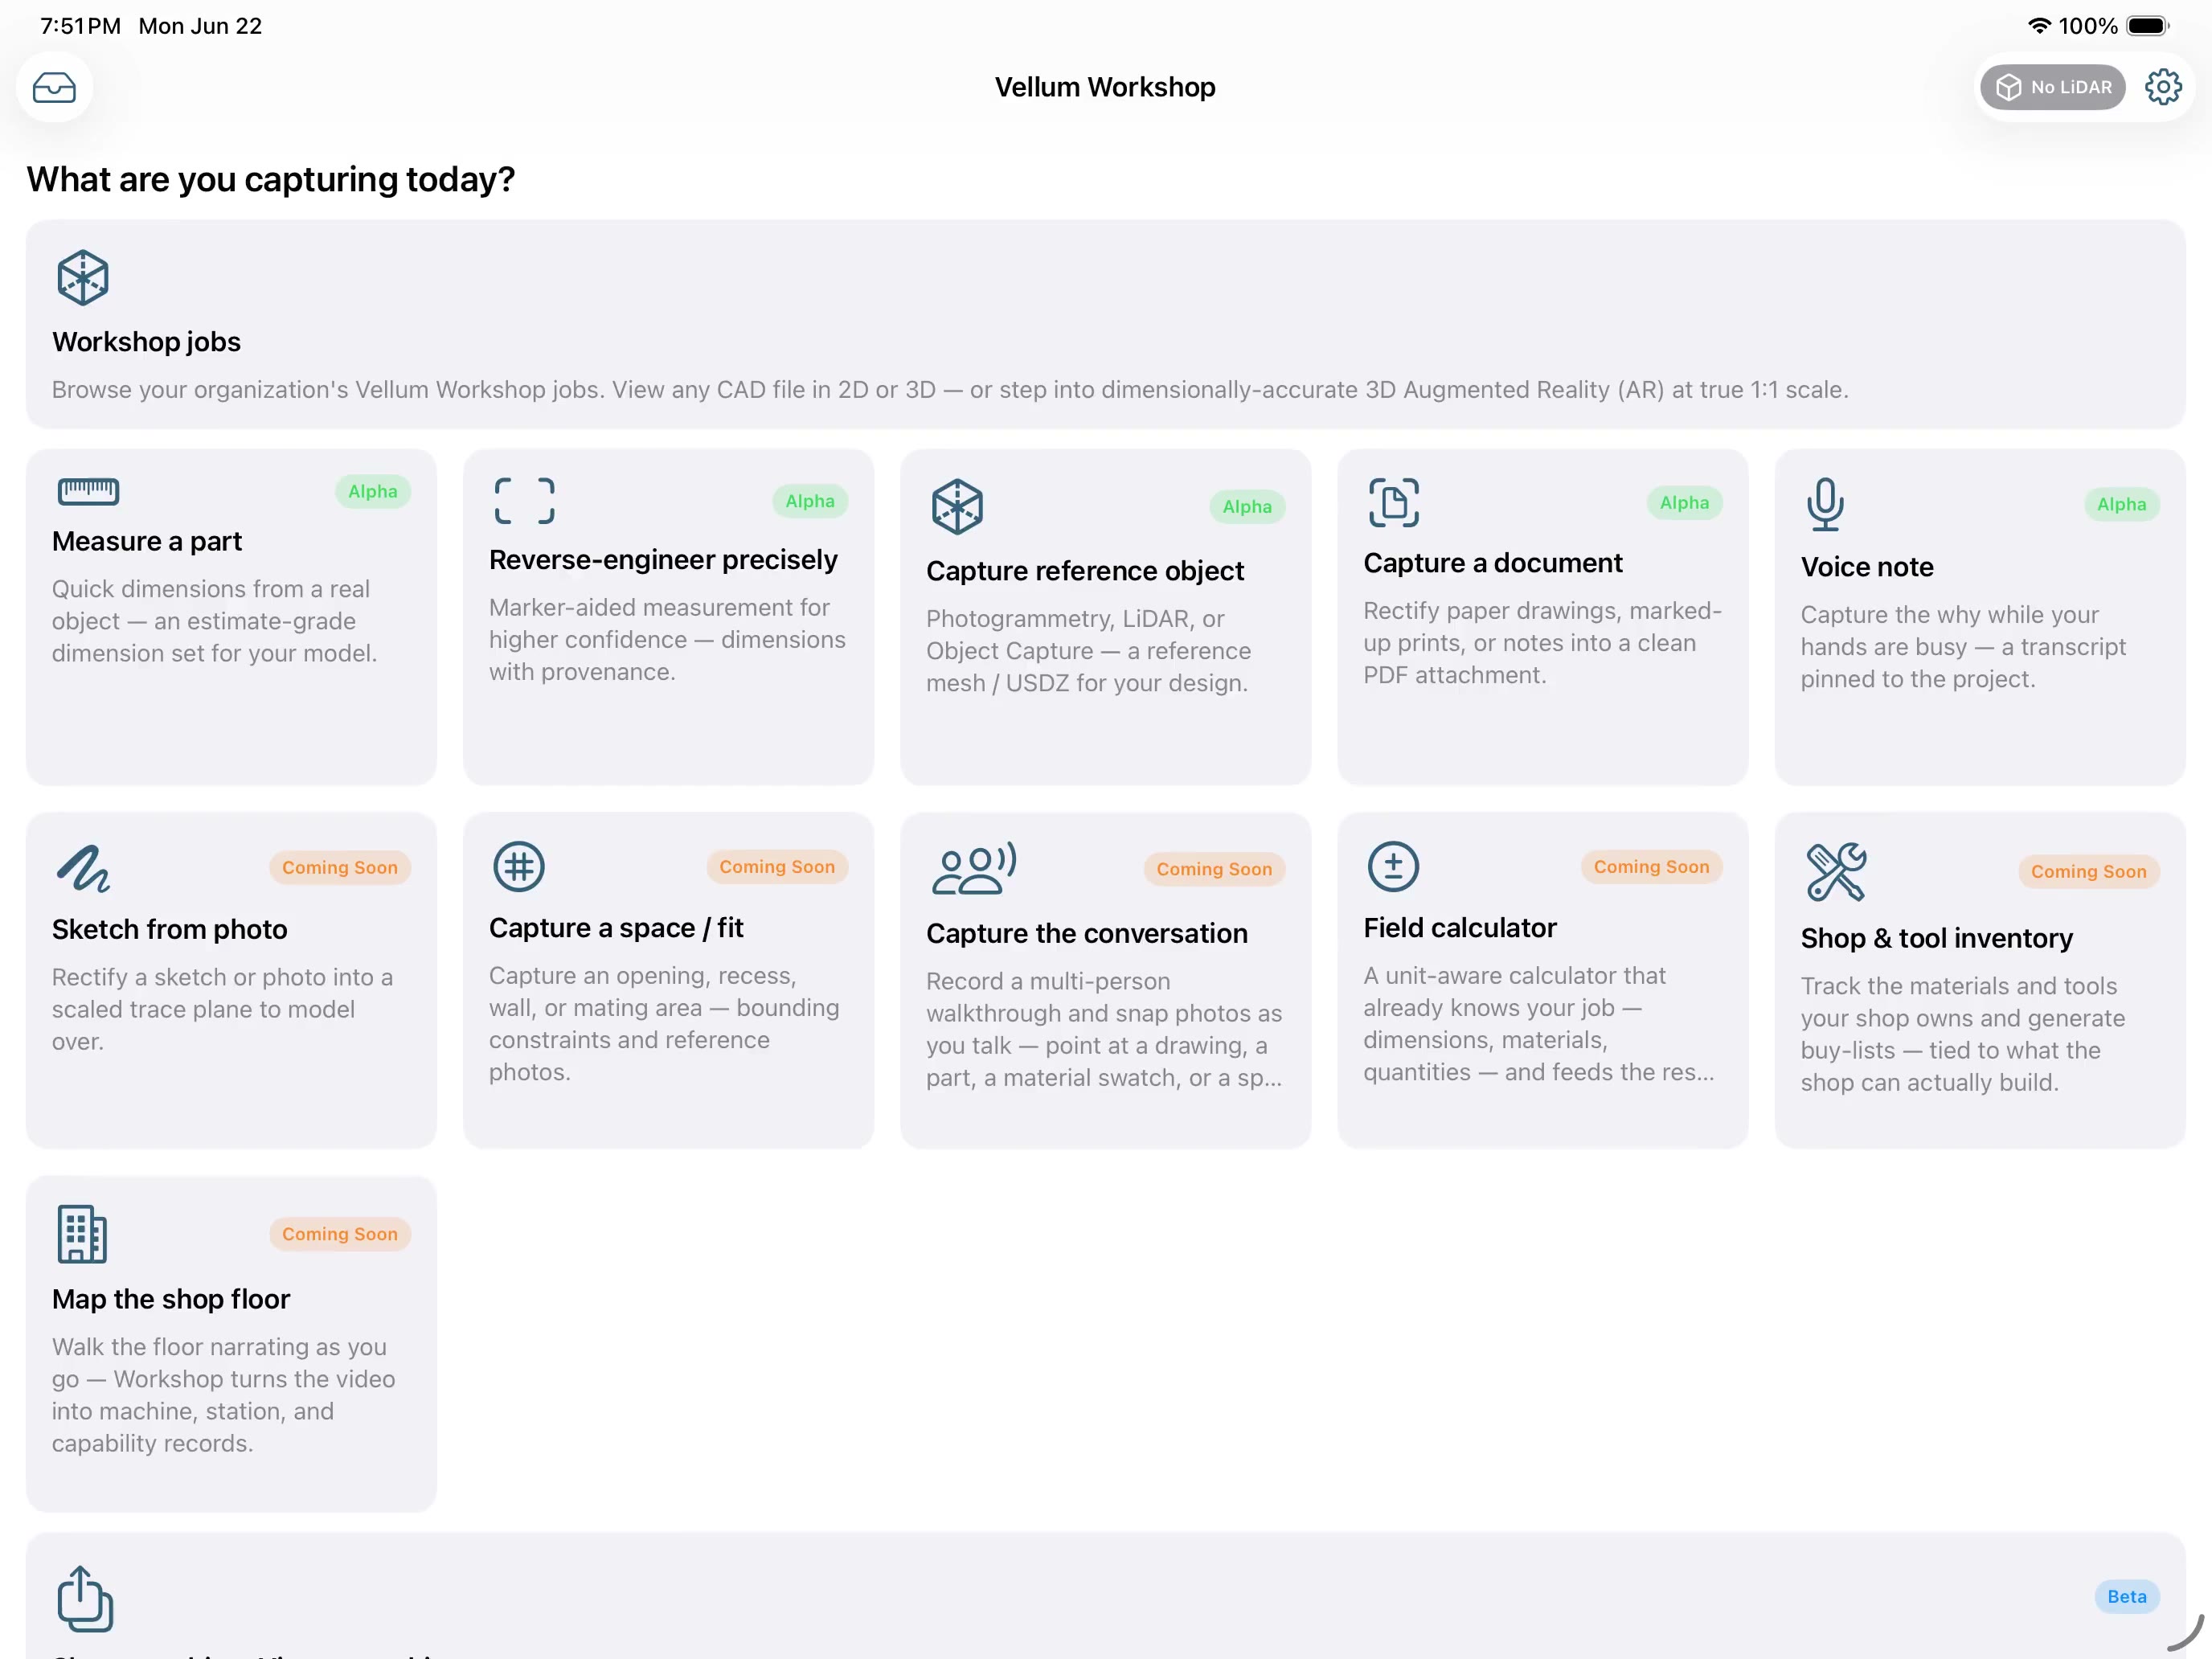Open Reverse-engineer precisely title
2212x1659 pixels.
click(663, 560)
